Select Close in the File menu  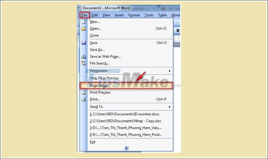pyautogui.click(x=126, y=35)
